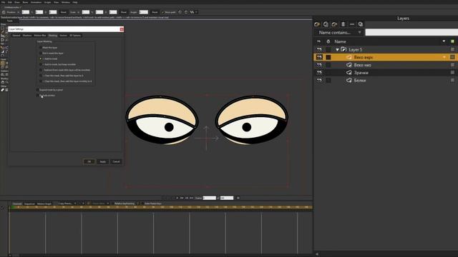
Task: Click the timer column icon in Layers header
Action: pyautogui.click(x=328, y=41)
